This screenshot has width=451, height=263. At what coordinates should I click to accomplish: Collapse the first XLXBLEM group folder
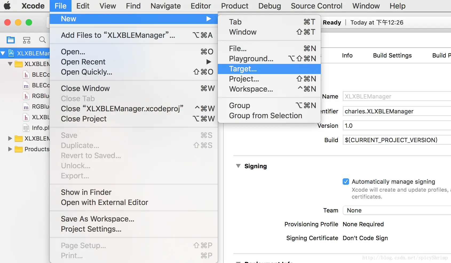(10, 64)
